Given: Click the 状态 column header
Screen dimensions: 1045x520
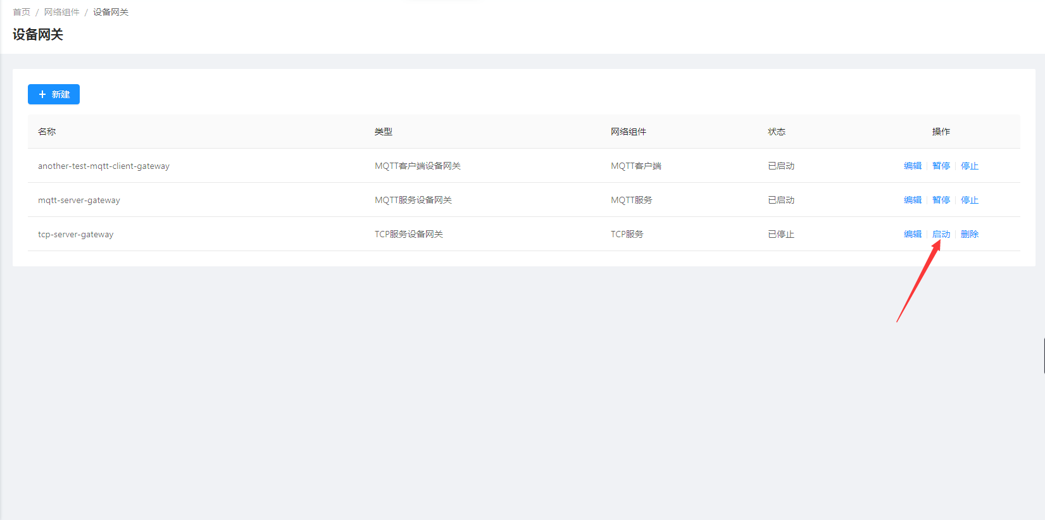Looking at the screenshot, I should point(776,132).
